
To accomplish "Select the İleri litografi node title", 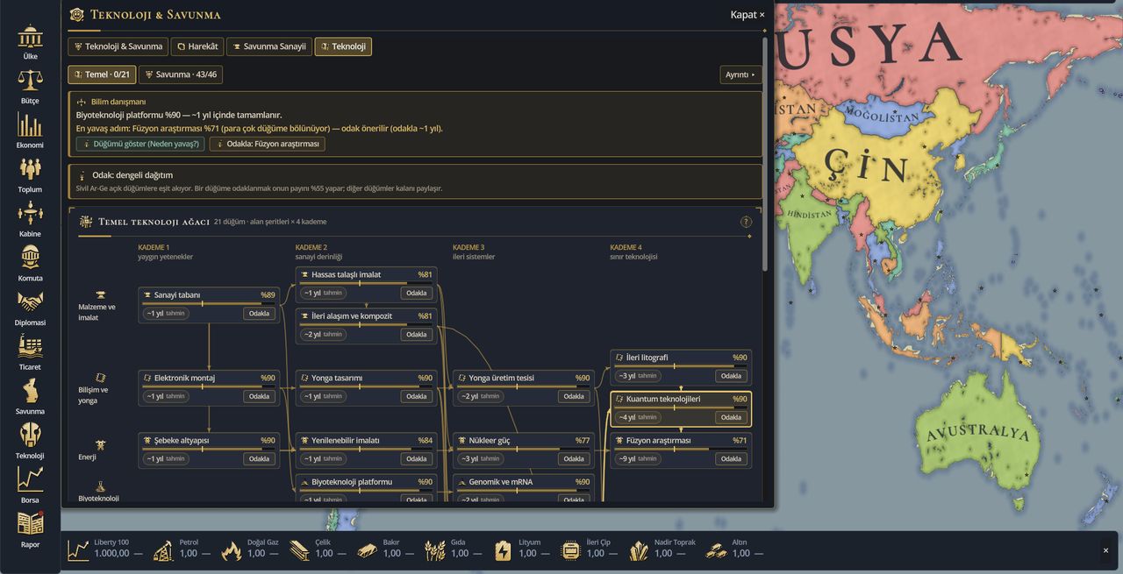I will click(647, 358).
